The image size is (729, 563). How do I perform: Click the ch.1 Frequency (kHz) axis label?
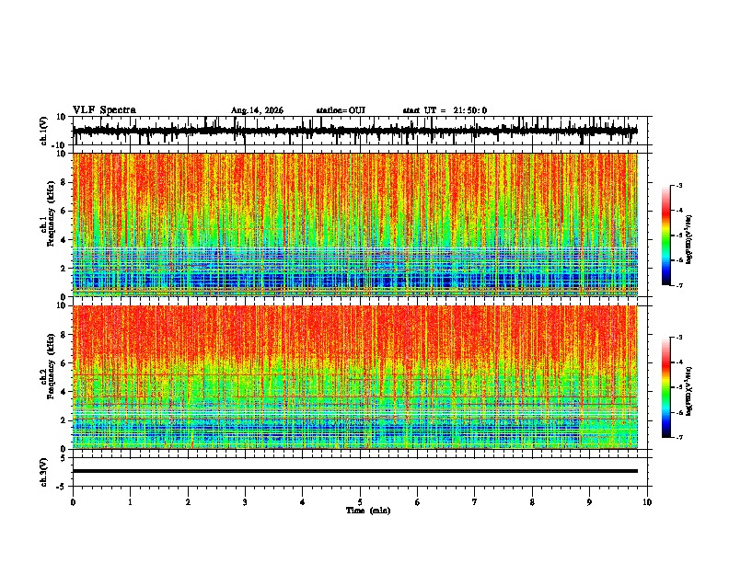point(48,213)
